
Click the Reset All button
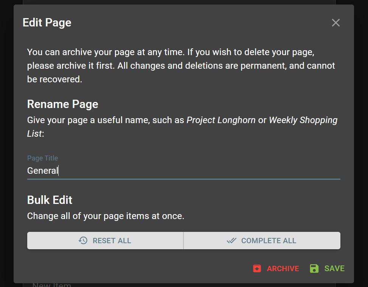click(105, 241)
